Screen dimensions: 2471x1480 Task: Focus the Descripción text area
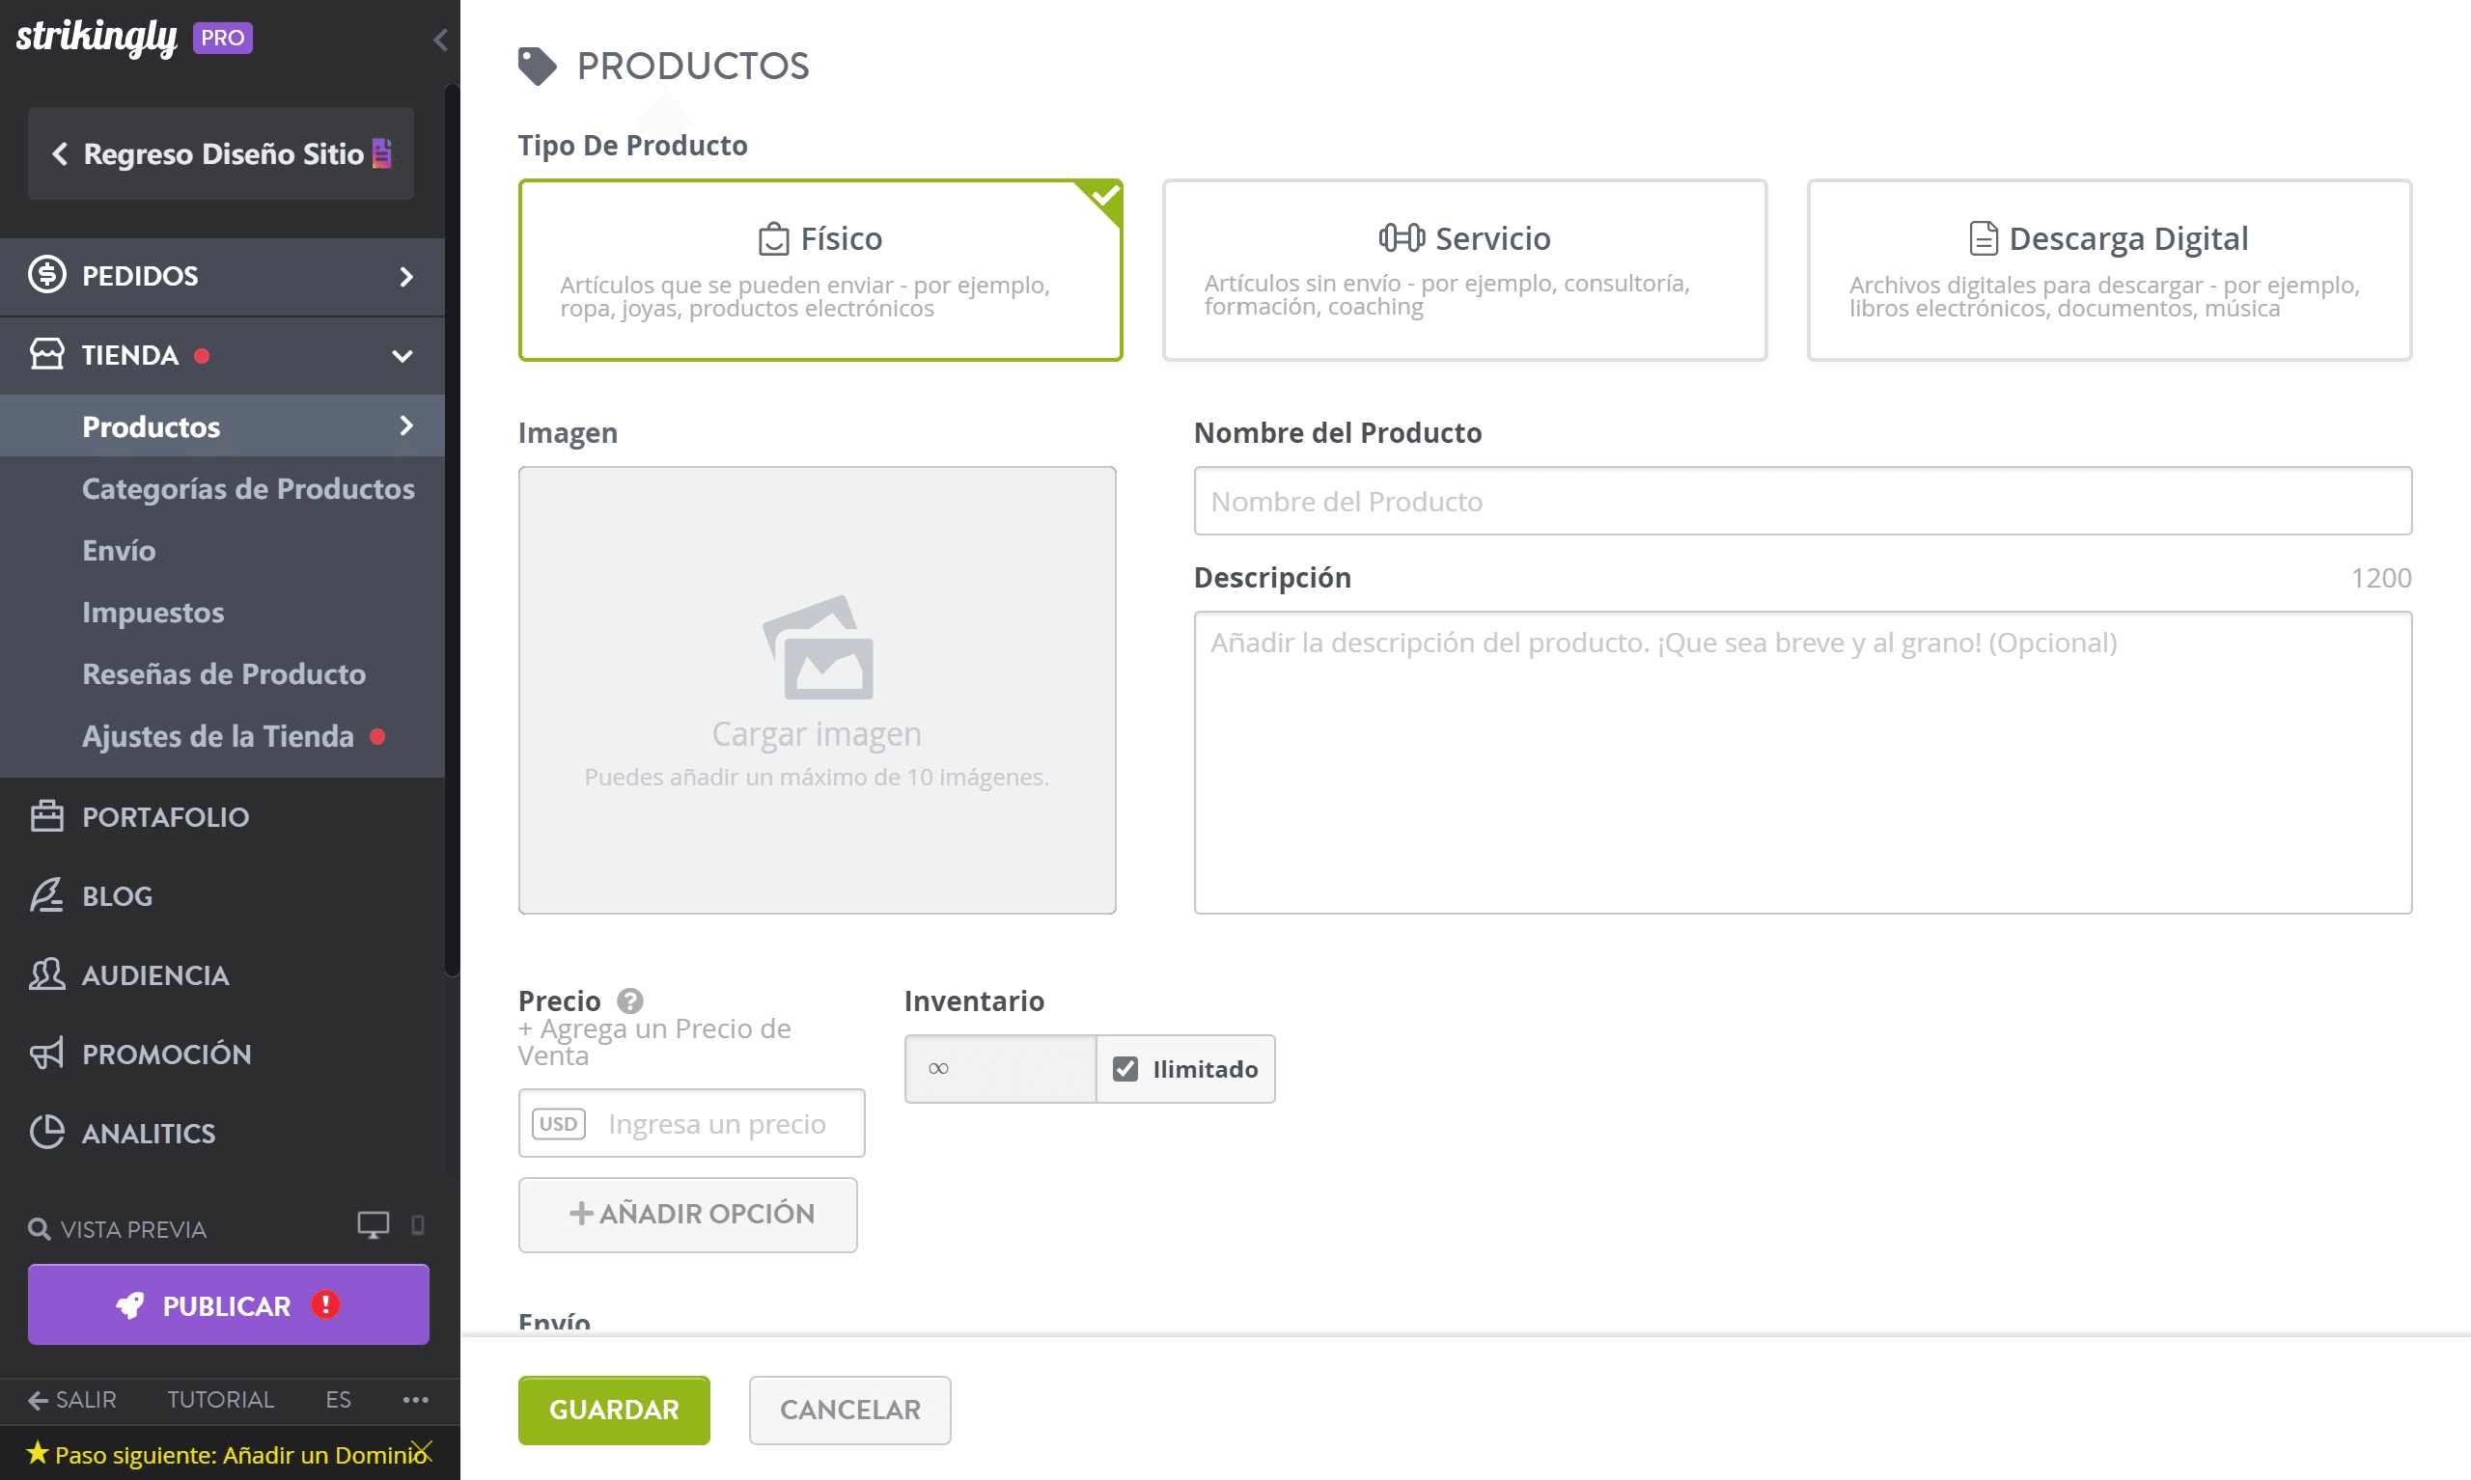pos(1803,762)
